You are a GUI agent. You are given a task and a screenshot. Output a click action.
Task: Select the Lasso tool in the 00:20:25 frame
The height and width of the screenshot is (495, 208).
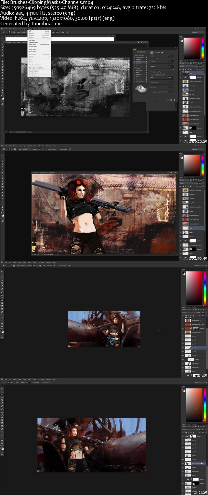pos(2,44)
